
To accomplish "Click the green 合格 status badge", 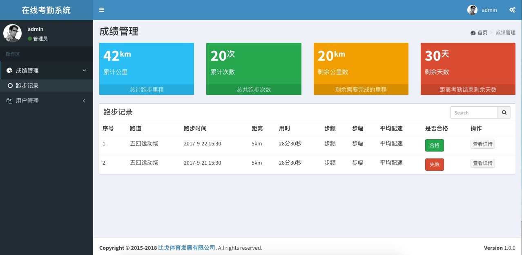I will tap(434, 145).
